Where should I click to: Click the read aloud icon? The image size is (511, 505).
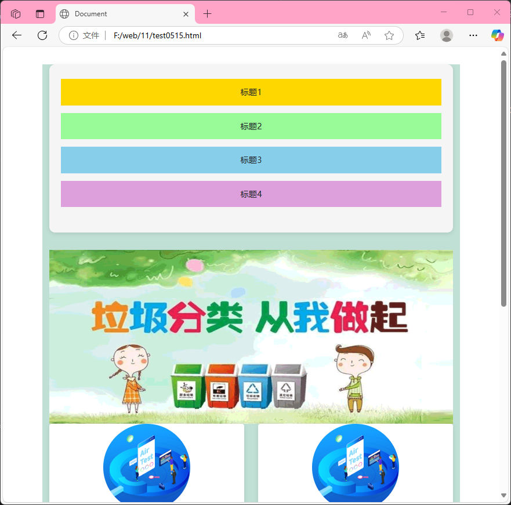pos(365,35)
